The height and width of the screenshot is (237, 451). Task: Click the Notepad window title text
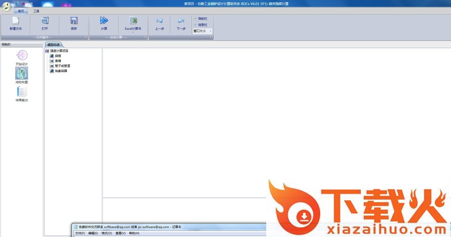pos(130,227)
